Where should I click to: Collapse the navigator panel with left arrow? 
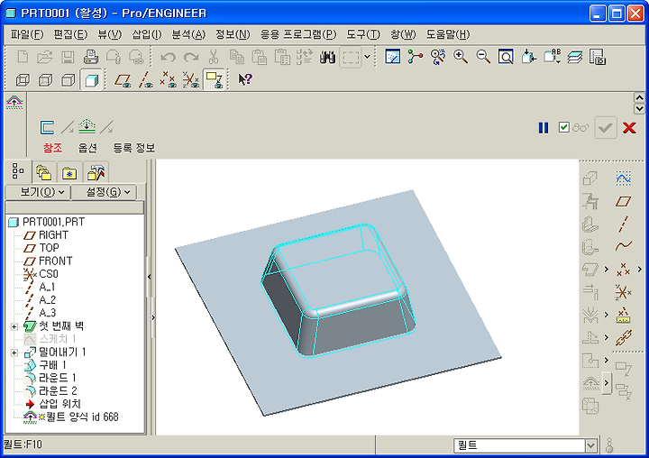coord(150,277)
